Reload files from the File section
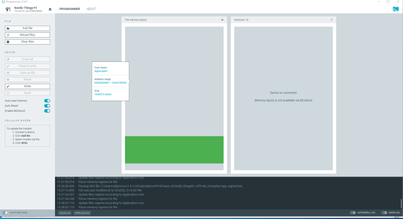This screenshot has height=219, width=403. coord(27,35)
